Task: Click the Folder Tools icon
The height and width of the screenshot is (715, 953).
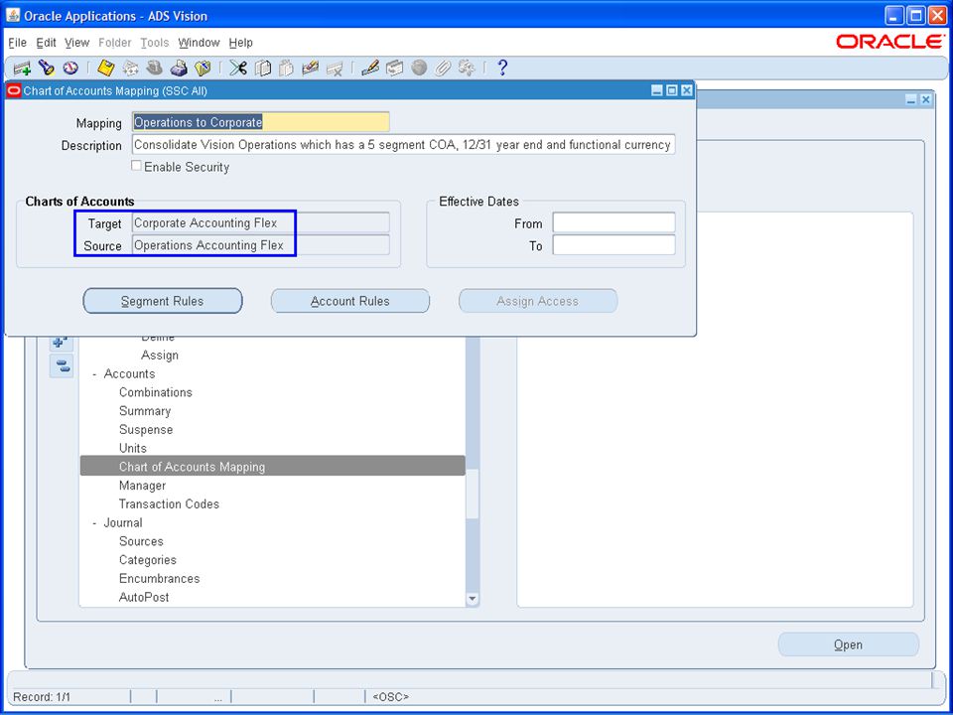Action: pyautogui.click(x=467, y=68)
